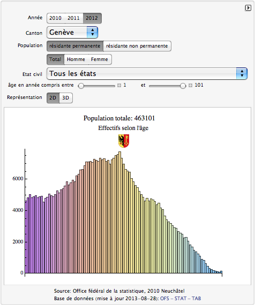Click the tallest bar in the histogram

click(x=120, y=212)
